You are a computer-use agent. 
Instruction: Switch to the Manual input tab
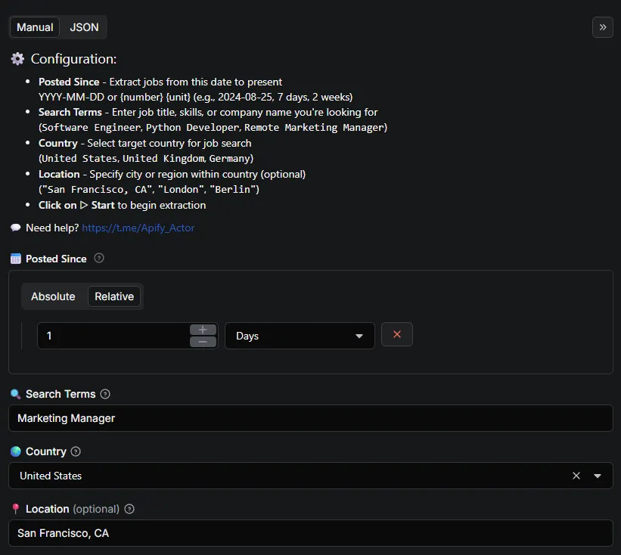click(x=35, y=27)
